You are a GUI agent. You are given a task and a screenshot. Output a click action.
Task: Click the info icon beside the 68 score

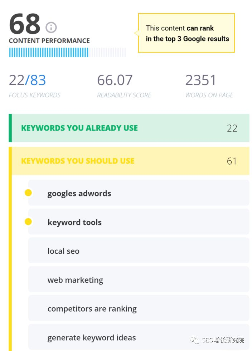pos(51,27)
